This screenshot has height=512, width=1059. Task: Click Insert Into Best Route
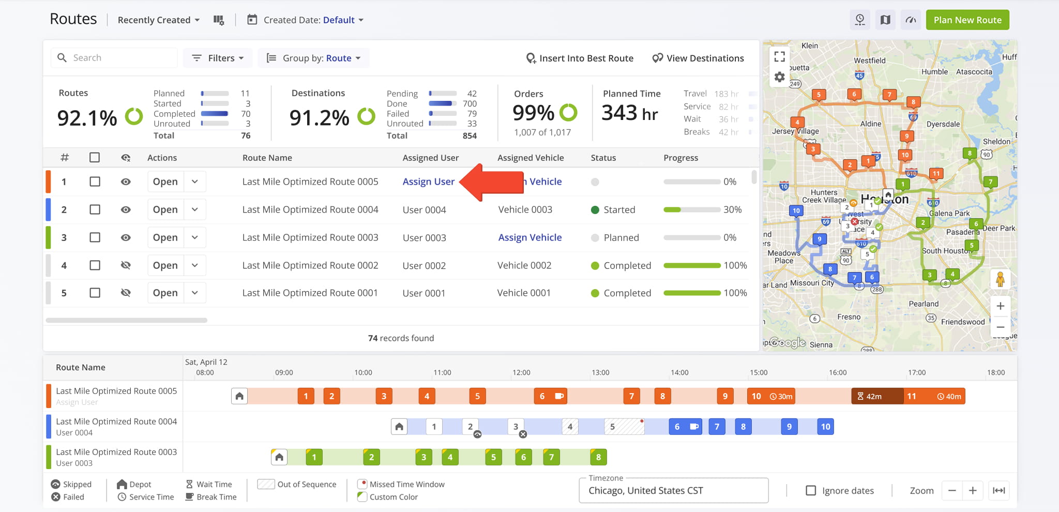pyautogui.click(x=580, y=58)
